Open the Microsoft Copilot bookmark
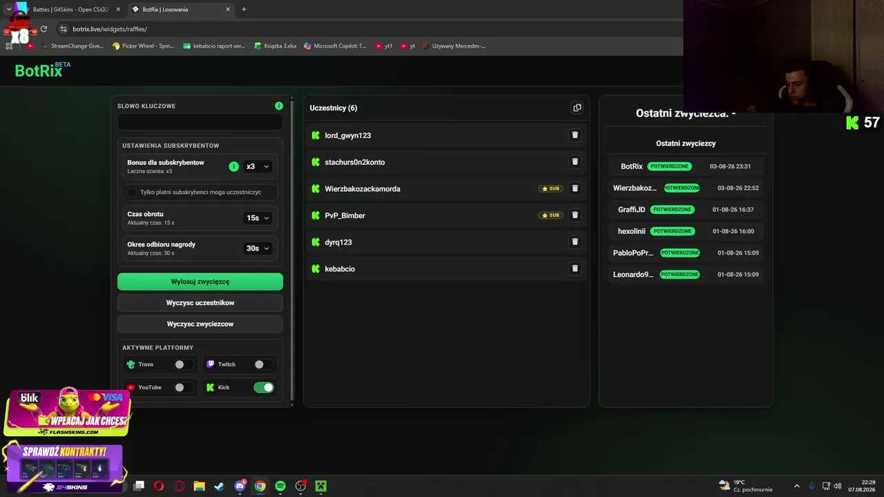Image resolution: width=884 pixels, height=497 pixels. pyautogui.click(x=335, y=46)
